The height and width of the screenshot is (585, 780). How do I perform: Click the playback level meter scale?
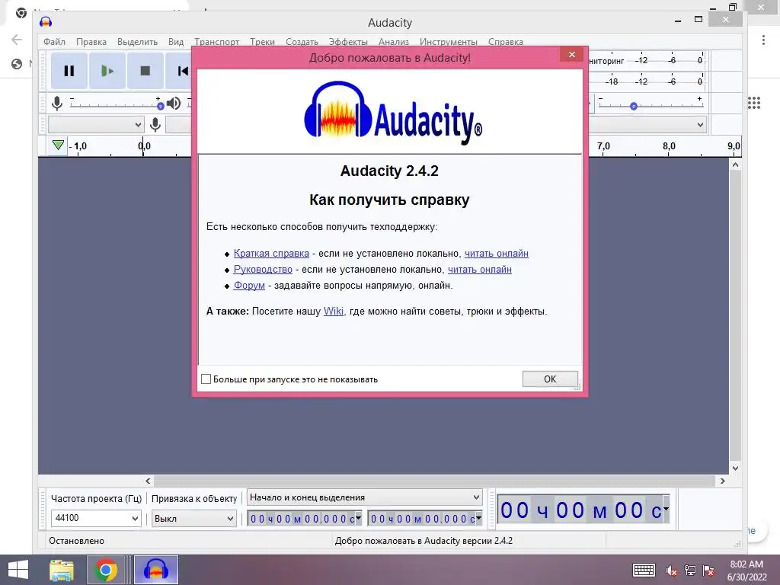point(647,81)
